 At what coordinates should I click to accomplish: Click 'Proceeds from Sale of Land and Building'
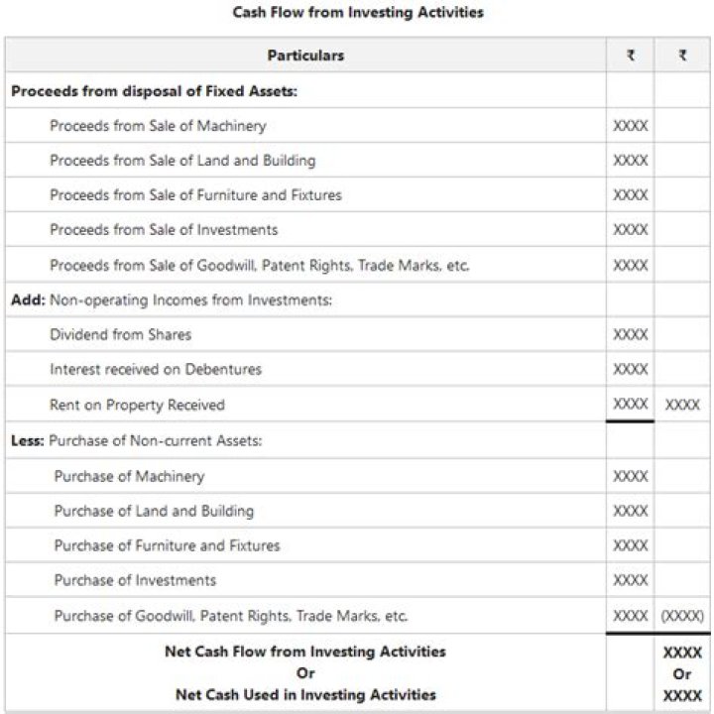(x=182, y=161)
